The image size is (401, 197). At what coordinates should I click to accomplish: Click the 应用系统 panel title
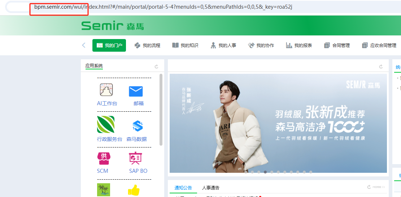coord(94,66)
